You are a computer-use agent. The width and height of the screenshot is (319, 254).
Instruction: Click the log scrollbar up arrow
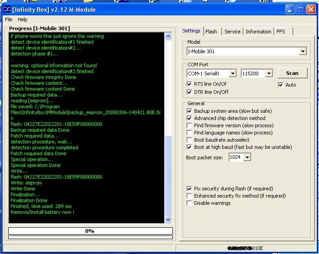(168, 37)
